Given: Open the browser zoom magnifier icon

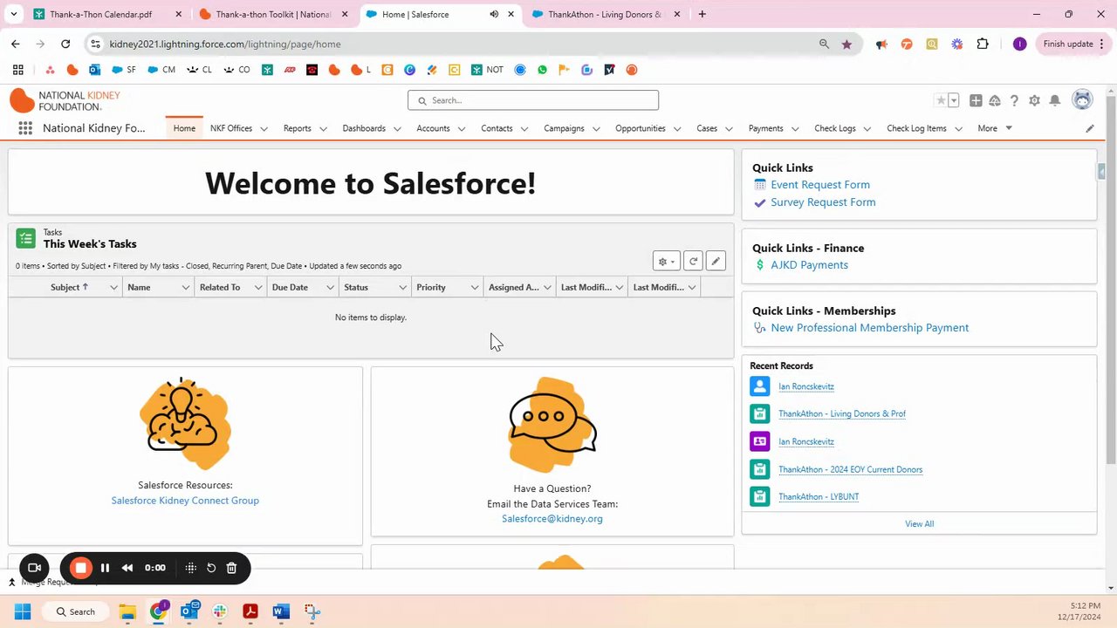Looking at the screenshot, I should pos(824,44).
